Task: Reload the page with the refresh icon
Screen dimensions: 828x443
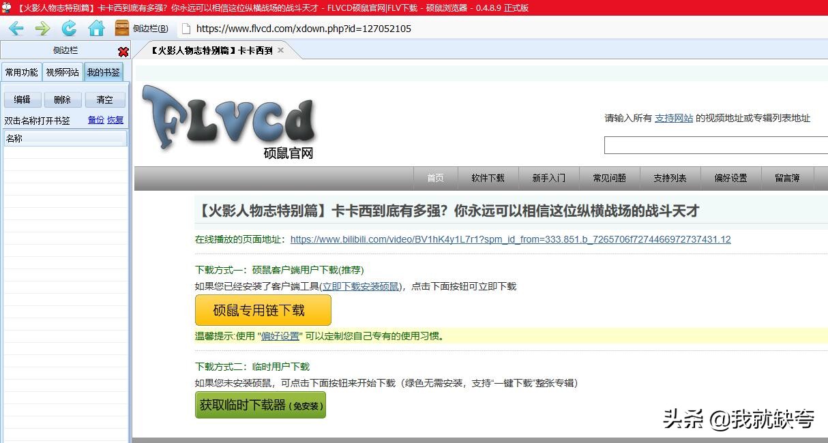Action: click(69, 29)
